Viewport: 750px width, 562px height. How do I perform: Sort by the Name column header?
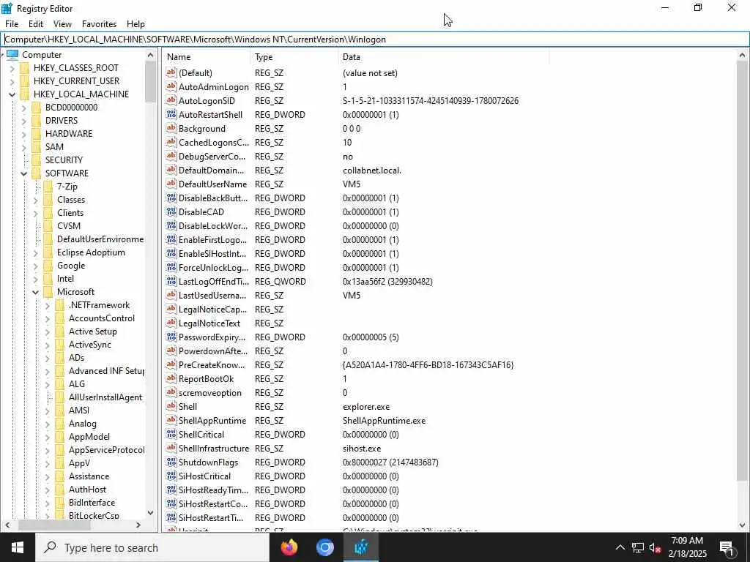207,57
